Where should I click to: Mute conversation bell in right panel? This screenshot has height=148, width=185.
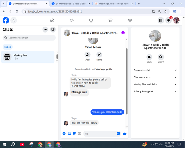[149, 57]
